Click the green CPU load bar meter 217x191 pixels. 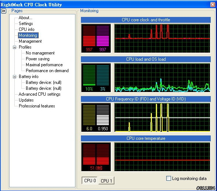tap(89, 75)
